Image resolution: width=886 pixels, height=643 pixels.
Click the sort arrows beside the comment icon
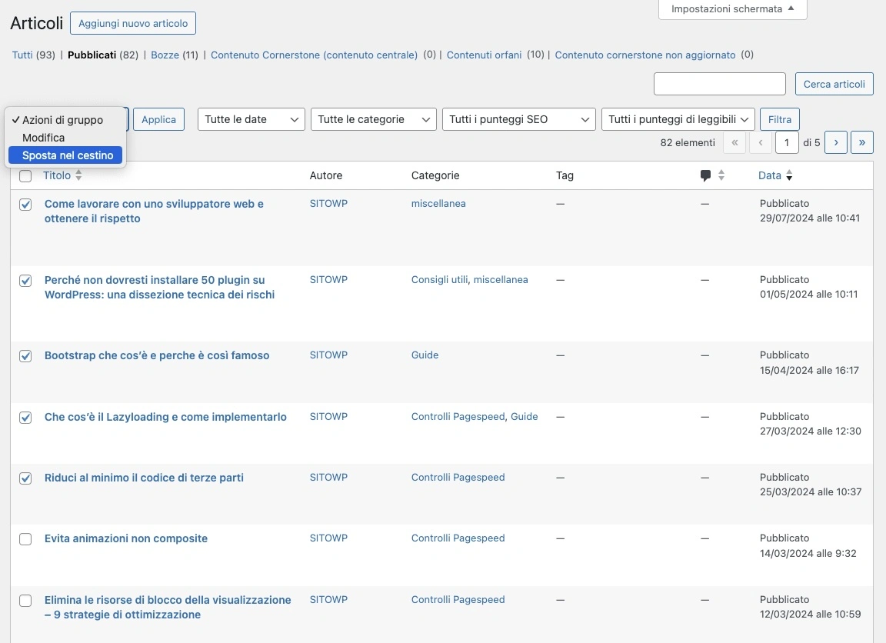[x=721, y=175]
